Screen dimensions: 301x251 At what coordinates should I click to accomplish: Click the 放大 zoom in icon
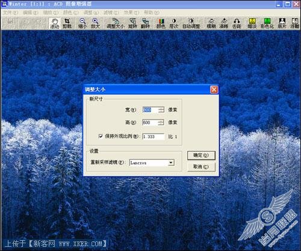point(95,23)
